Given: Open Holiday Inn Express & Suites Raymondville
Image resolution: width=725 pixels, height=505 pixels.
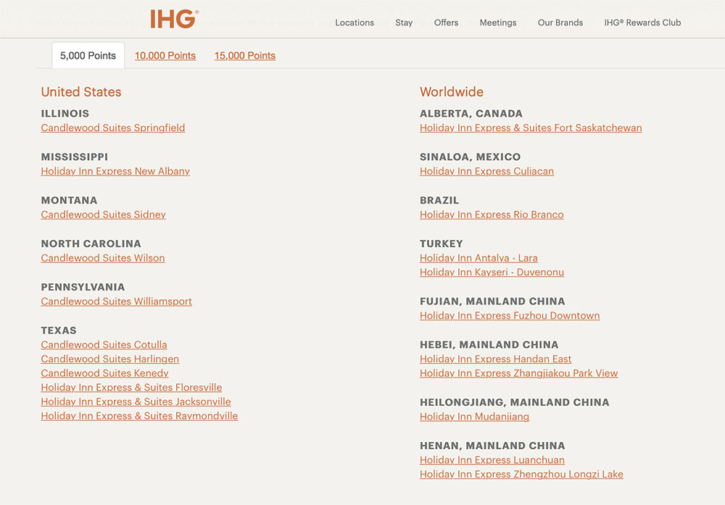Looking at the screenshot, I should point(139,417).
